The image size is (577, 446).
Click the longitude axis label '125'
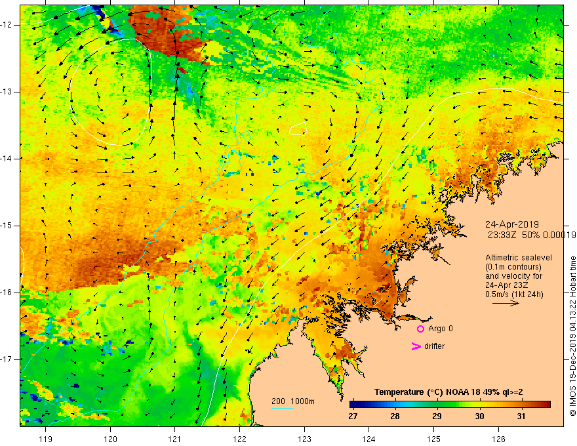pyautogui.click(x=434, y=439)
